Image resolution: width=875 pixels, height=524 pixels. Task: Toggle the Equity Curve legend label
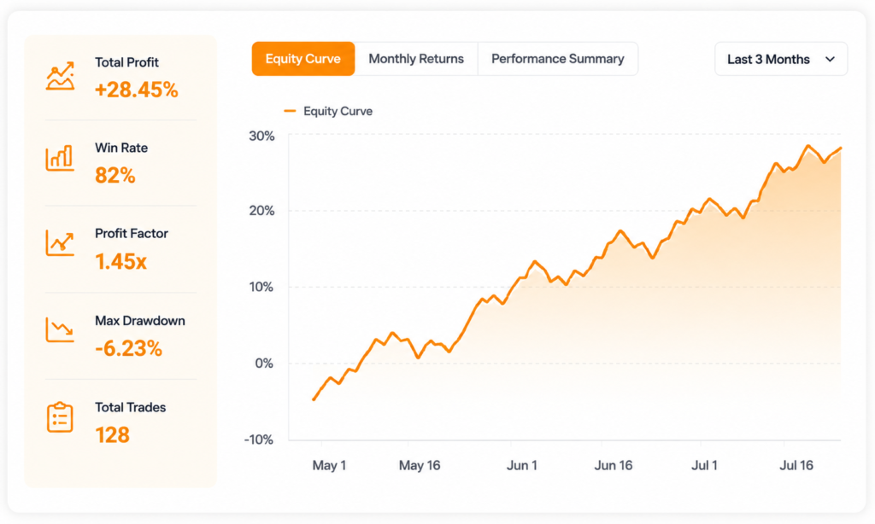click(338, 111)
